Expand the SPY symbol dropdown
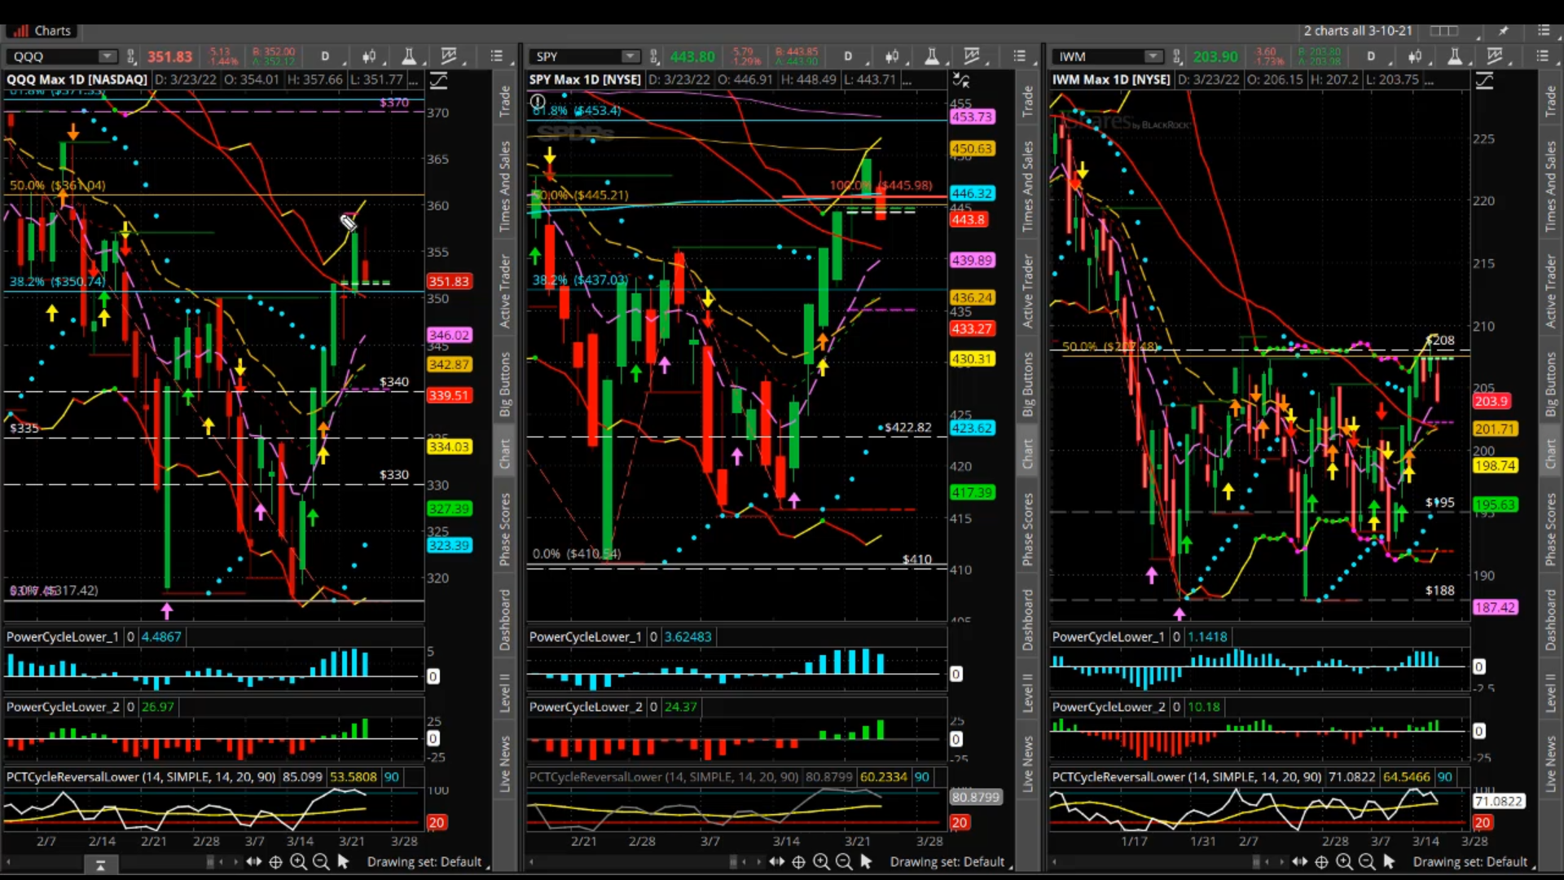 pos(630,56)
